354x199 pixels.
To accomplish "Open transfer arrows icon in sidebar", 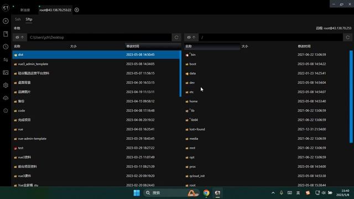I will coord(6,60).
